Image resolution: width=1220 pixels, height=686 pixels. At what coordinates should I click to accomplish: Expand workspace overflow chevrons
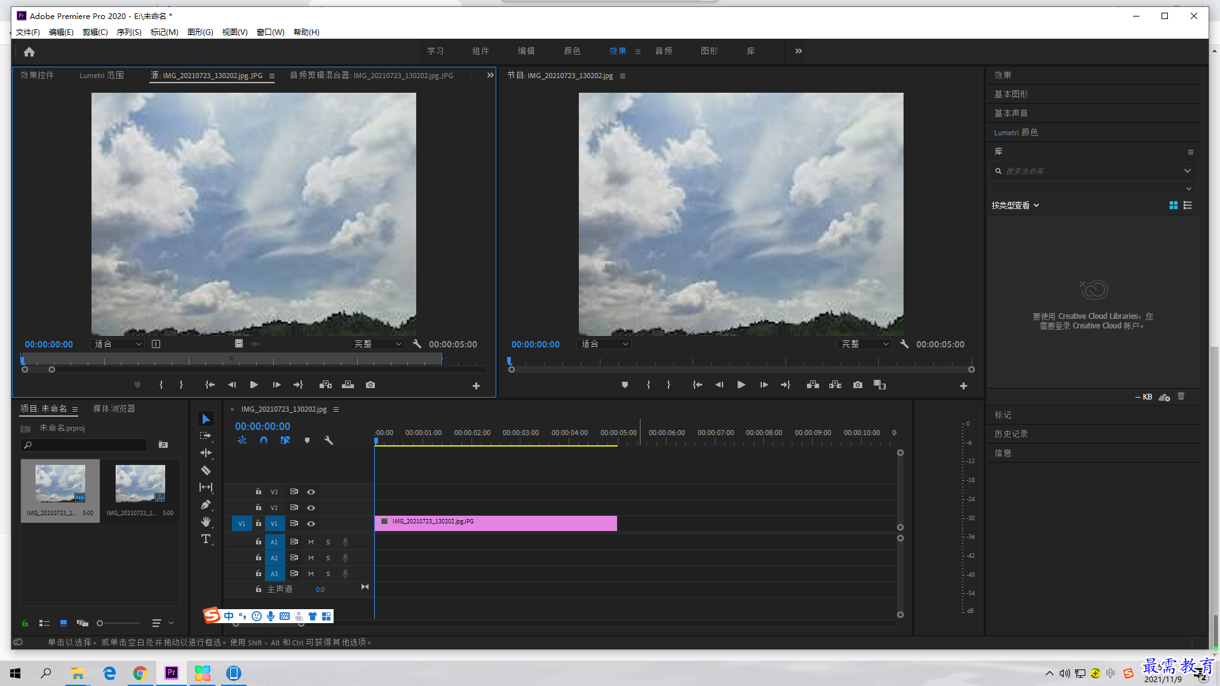pos(799,51)
